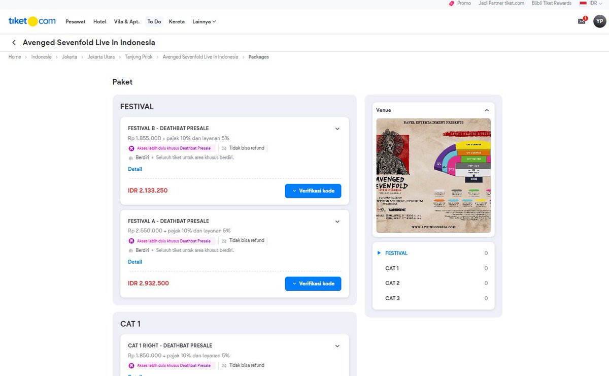Open the YP profile avatar
Image resolution: width=609 pixels, height=376 pixels.
599,21
